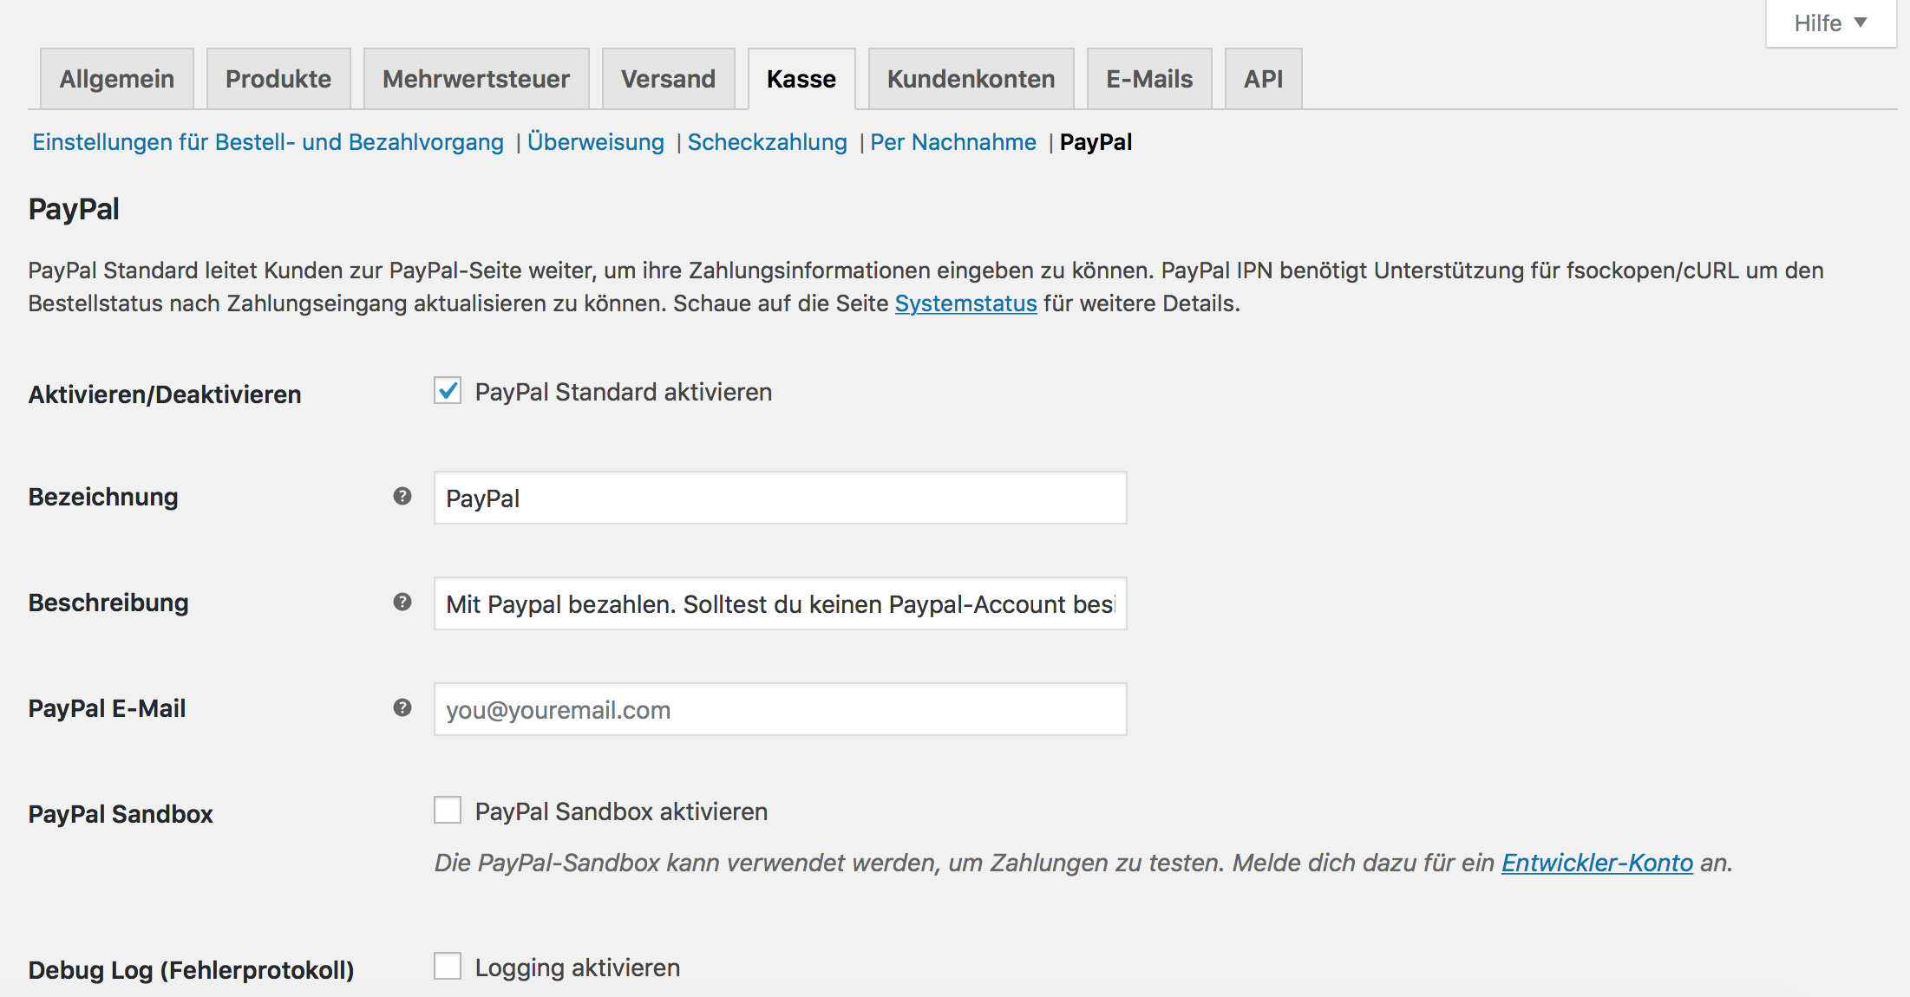
Task: Switch to the Allgemein tab
Action: coord(117,79)
